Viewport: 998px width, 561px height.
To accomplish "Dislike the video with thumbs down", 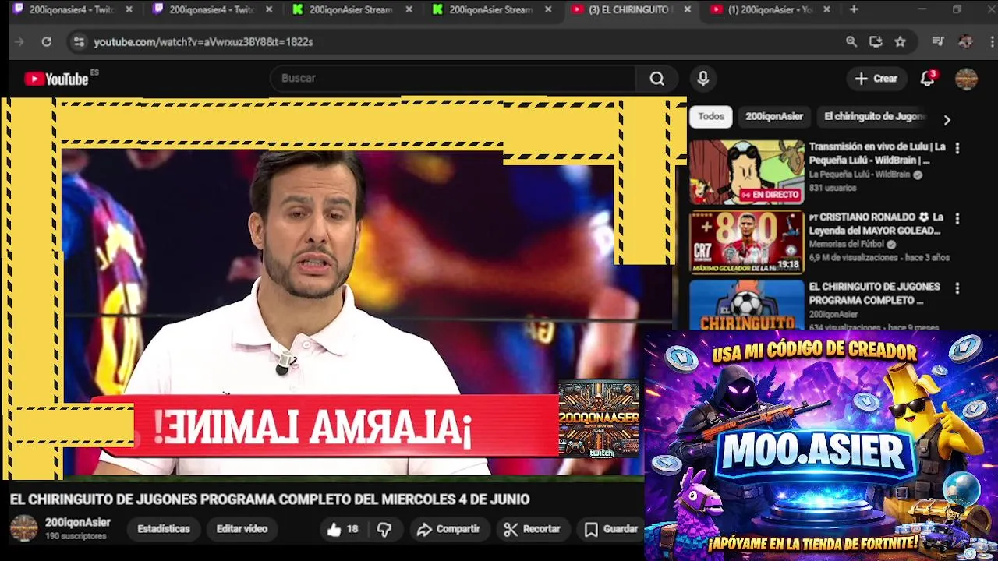I will [x=384, y=529].
